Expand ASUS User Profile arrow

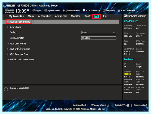click(x=8, y=44)
